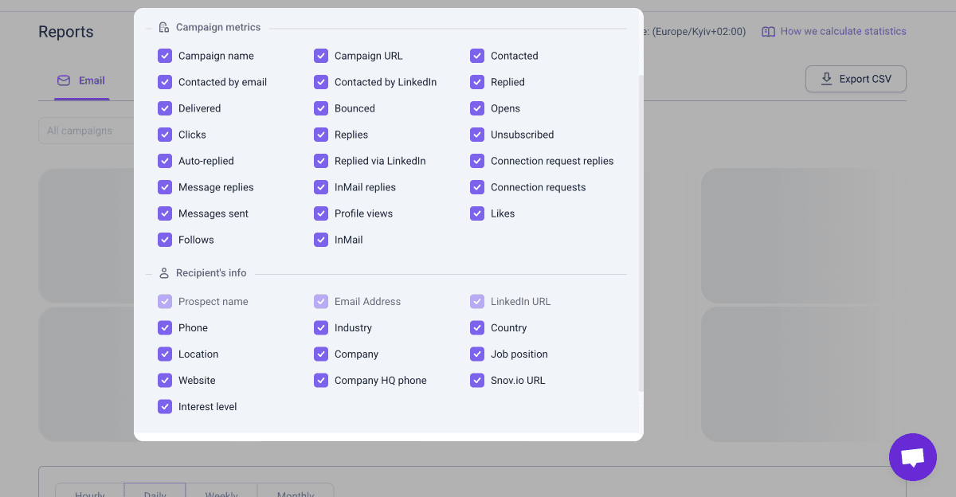Toggle the Bounced metric checkbox
Viewport: 956px width, 497px height.
click(321, 108)
